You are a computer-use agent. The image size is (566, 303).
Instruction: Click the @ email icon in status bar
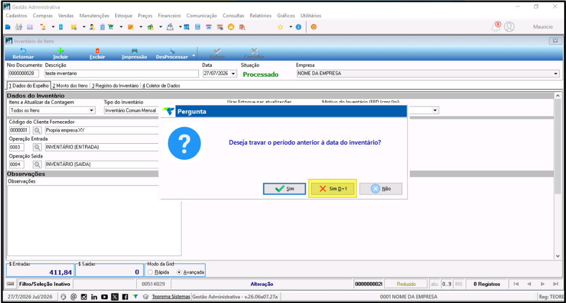point(73,297)
